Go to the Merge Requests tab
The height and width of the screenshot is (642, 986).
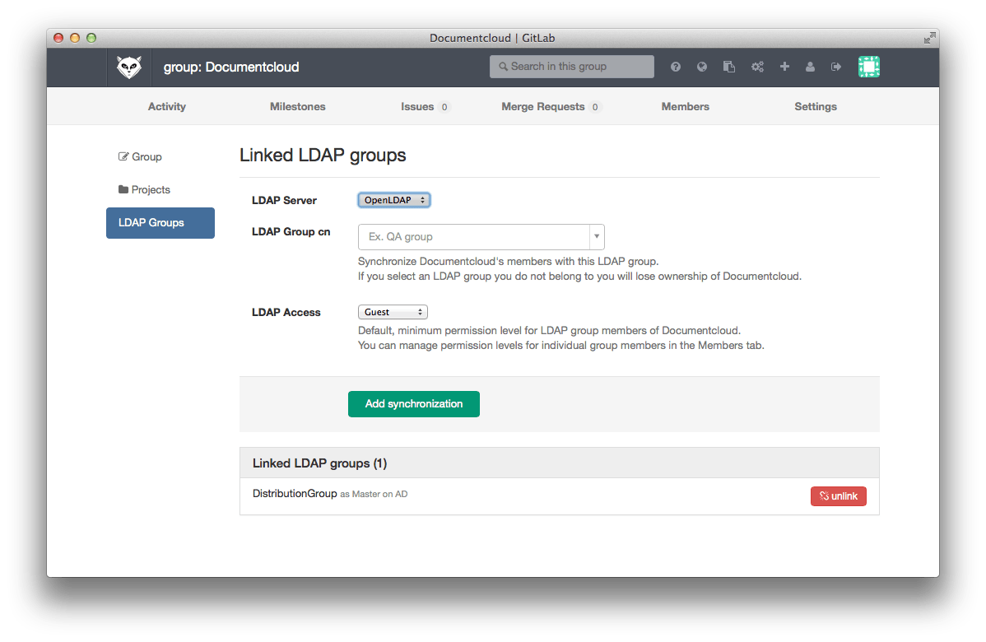click(543, 106)
